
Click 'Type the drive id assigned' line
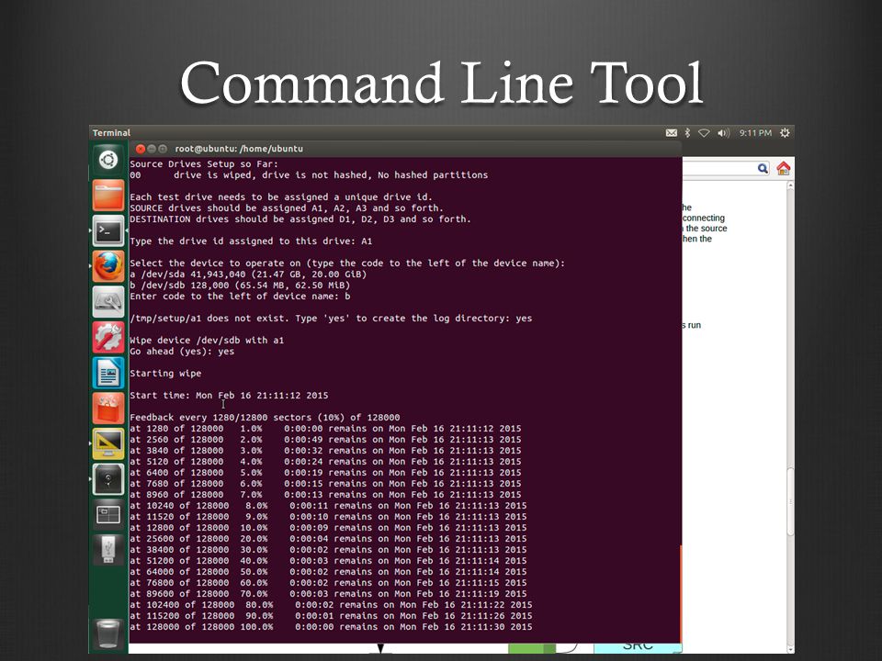(251, 241)
